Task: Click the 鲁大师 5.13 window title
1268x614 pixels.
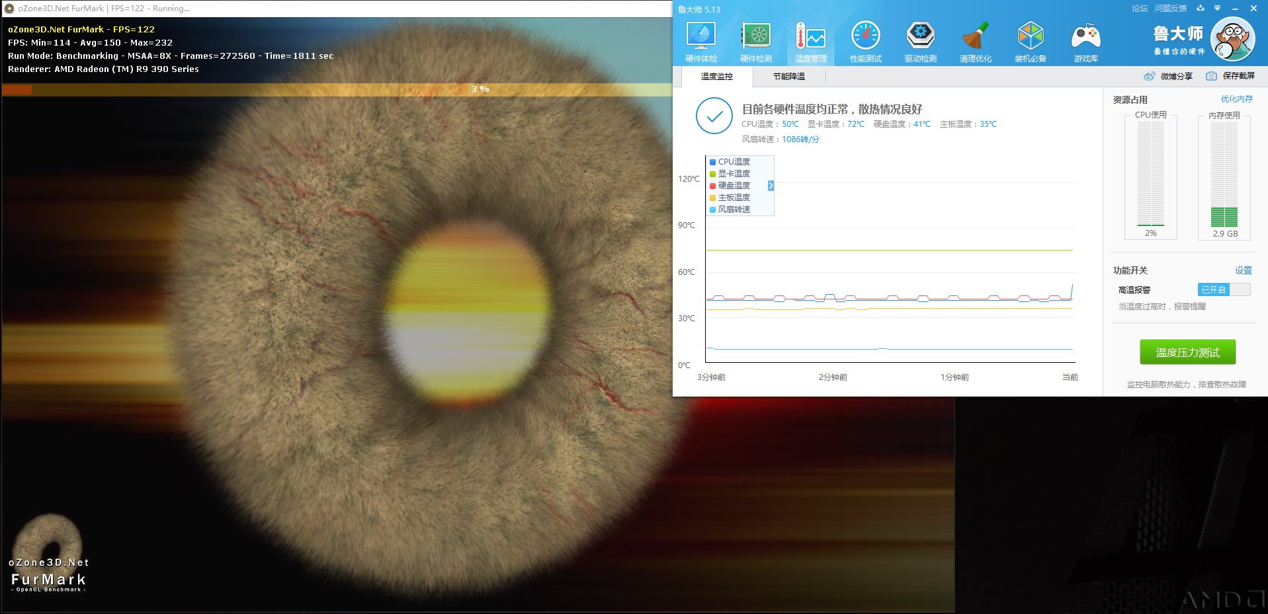Action: pyautogui.click(x=699, y=9)
